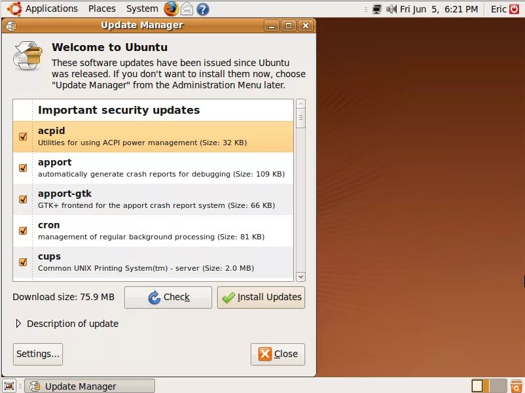Open the Places menu
525x393 pixels.
[x=101, y=9]
